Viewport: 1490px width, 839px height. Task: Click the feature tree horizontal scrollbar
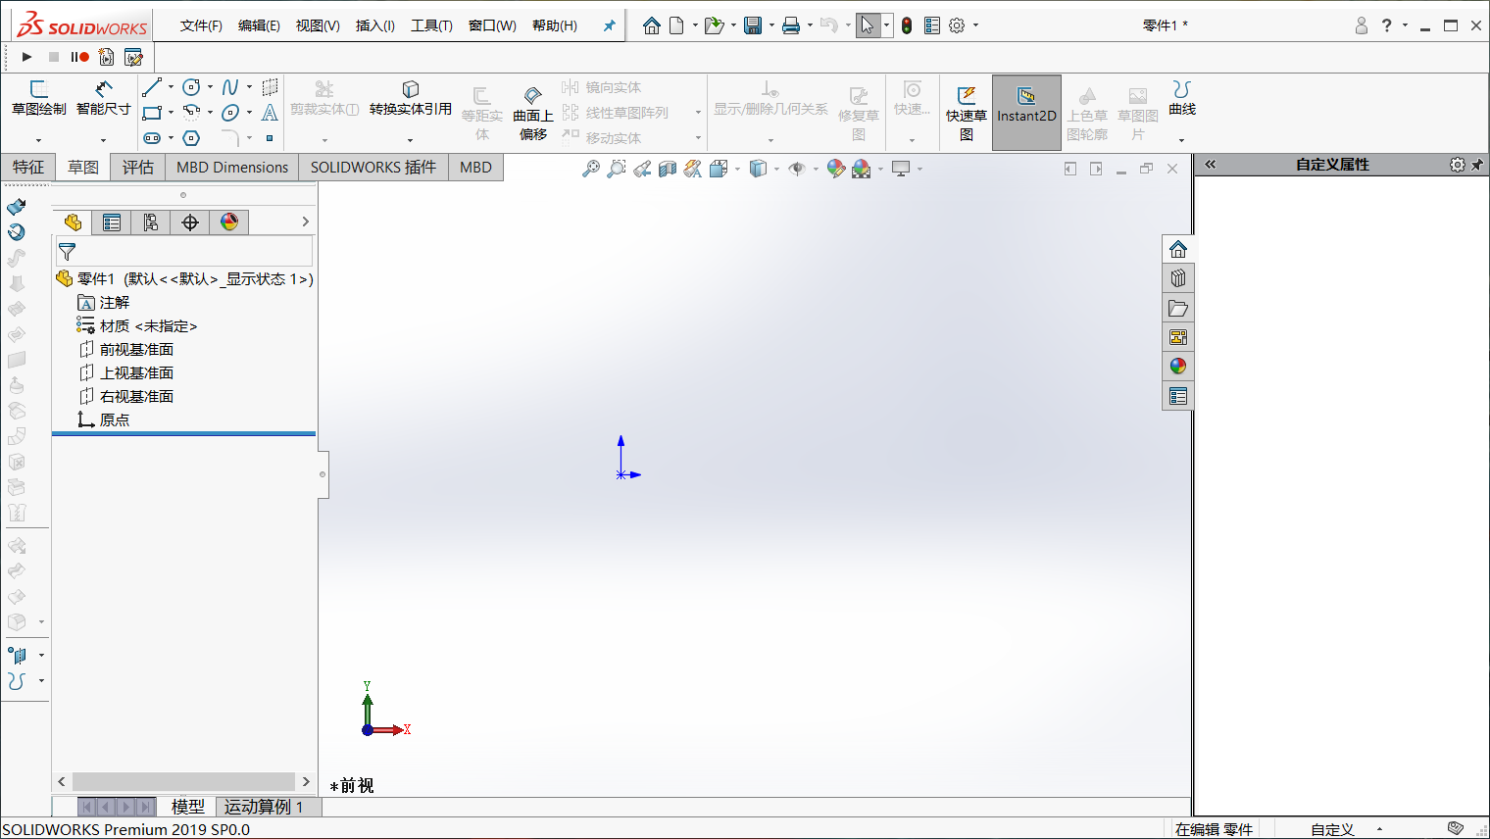pyautogui.click(x=183, y=781)
